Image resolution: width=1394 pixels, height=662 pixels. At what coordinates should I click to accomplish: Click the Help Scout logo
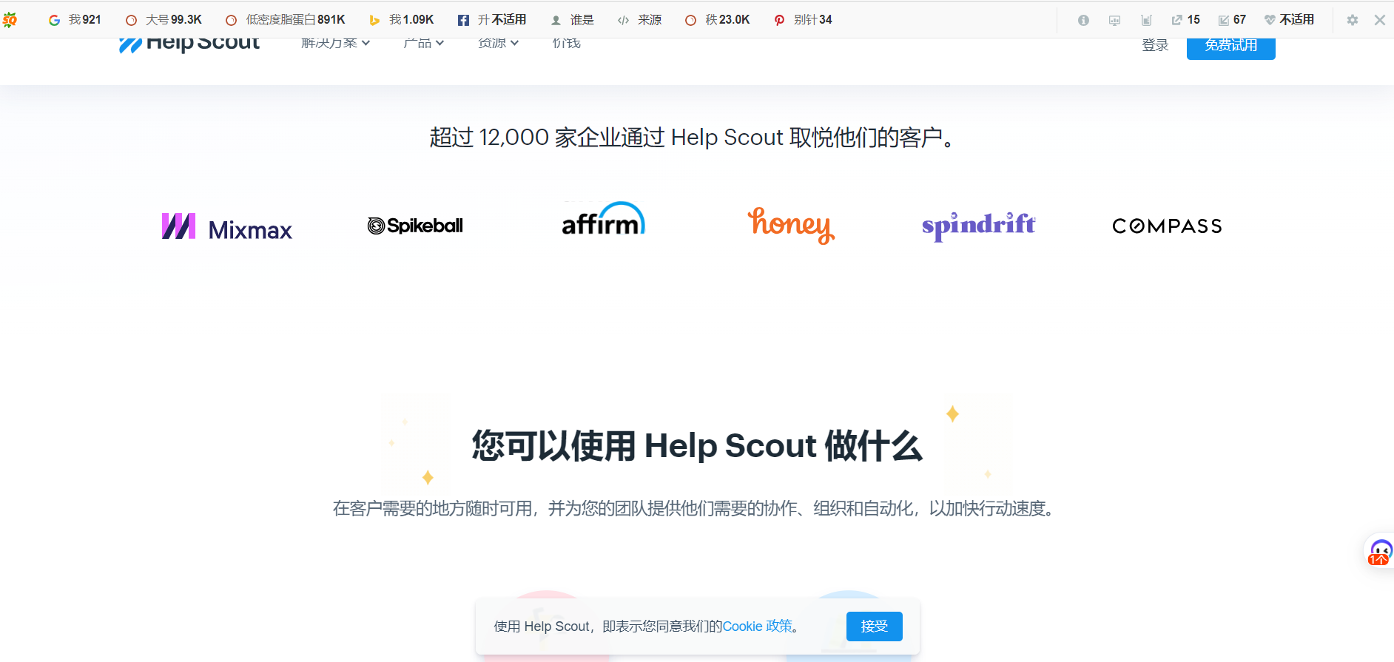(189, 44)
